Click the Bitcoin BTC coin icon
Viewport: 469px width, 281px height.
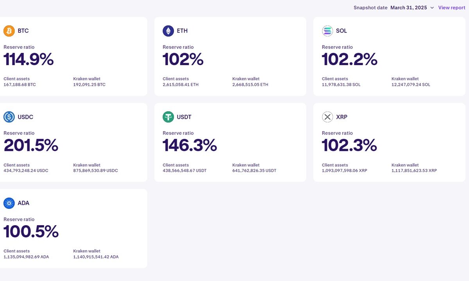pyautogui.click(x=9, y=31)
